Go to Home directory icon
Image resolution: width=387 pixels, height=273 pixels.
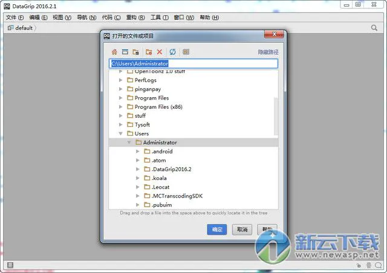coord(114,52)
